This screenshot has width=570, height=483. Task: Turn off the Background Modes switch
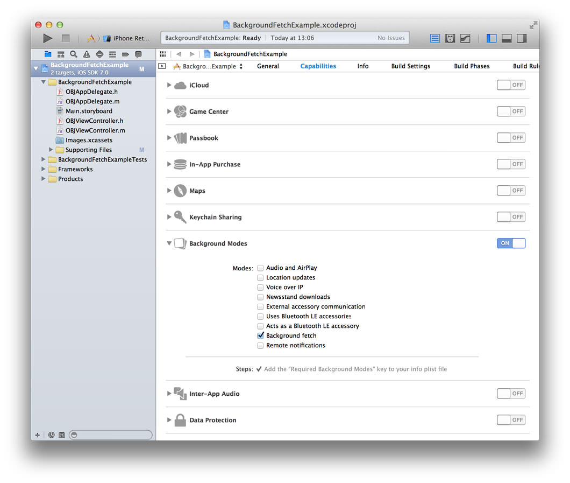pyautogui.click(x=511, y=243)
